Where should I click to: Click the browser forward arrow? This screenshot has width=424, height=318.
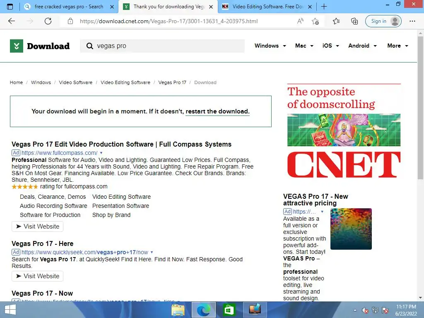click(x=30, y=21)
